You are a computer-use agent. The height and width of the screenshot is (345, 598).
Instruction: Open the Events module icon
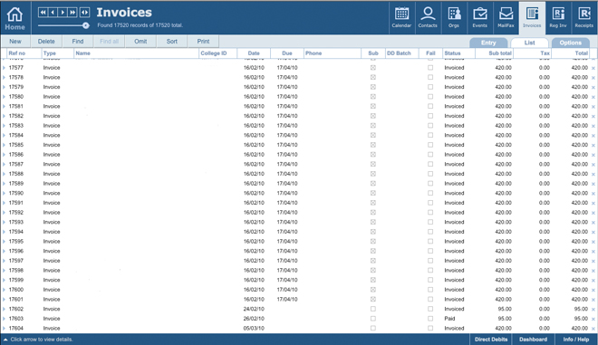tap(480, 17)
